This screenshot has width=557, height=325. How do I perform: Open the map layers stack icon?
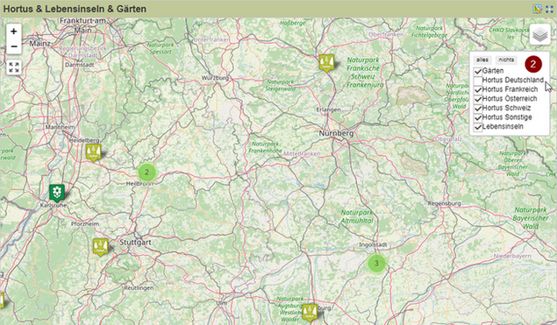click(x=540, y=35)
